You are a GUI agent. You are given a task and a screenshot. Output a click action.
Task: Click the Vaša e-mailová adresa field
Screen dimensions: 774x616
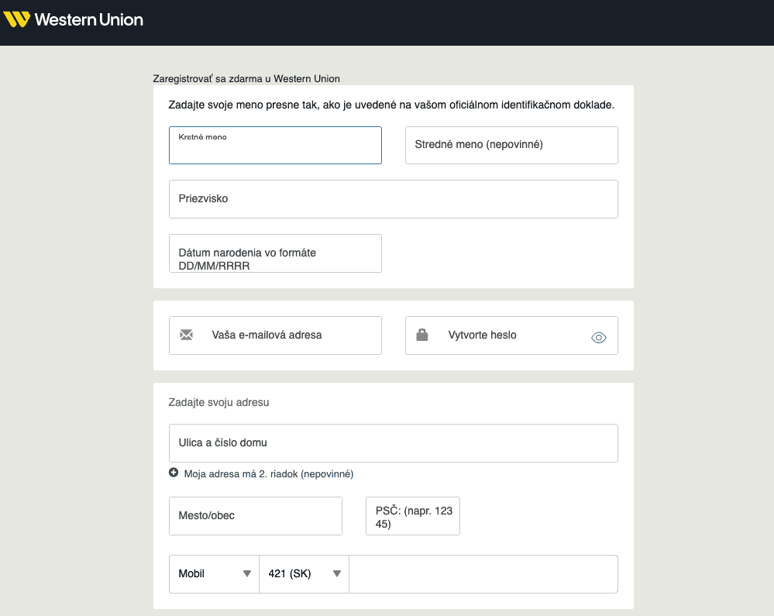click(x=276, y=336)
